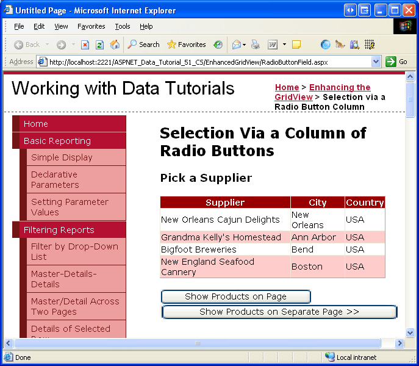Open the Back button history dropdown arrow
419x366 pixels.
click(48, 45)
